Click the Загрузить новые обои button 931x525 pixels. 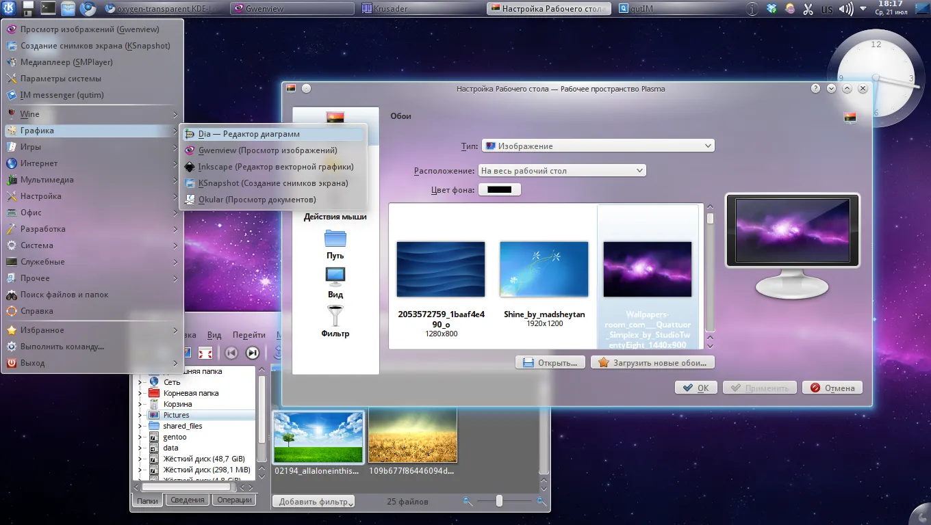point(652,362)
